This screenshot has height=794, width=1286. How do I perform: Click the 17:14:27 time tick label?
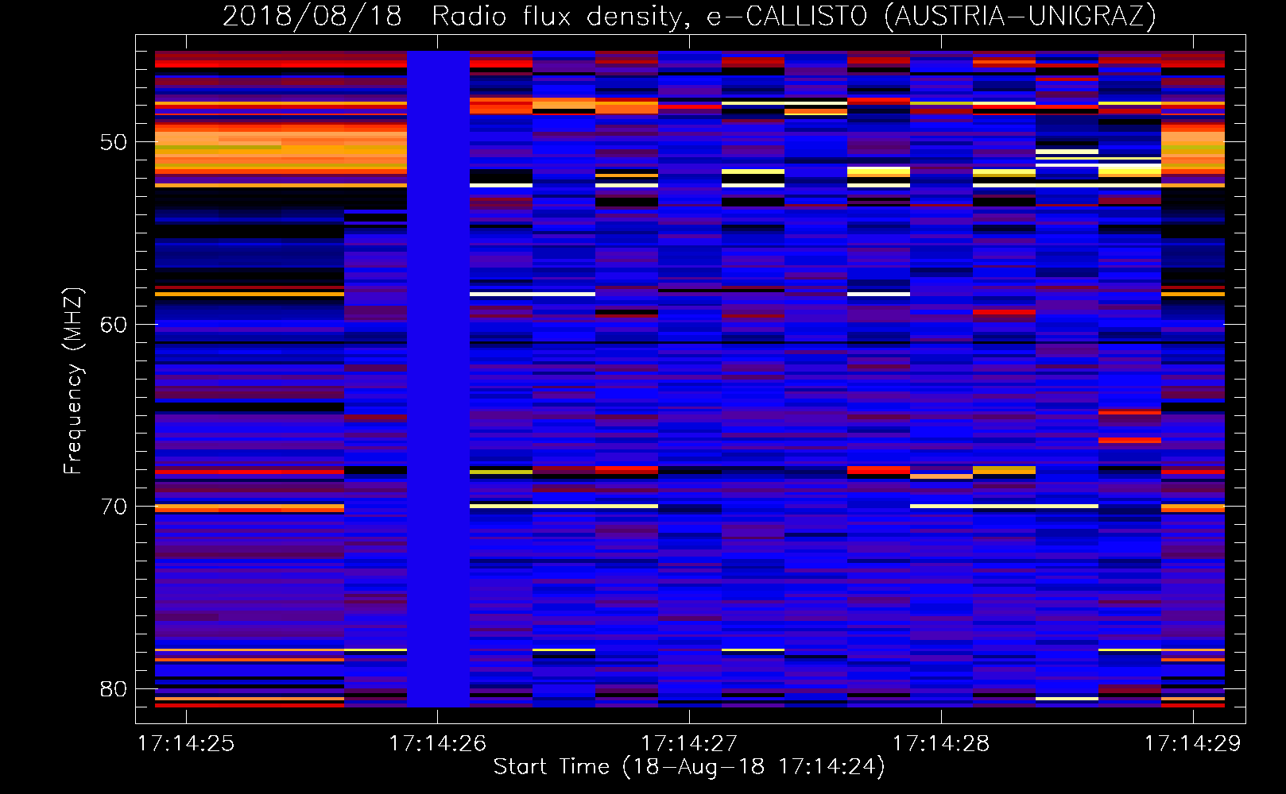[x=689, y=743]
